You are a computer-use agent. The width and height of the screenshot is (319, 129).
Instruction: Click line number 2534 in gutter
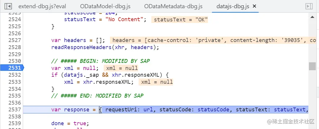coord(15,89)
